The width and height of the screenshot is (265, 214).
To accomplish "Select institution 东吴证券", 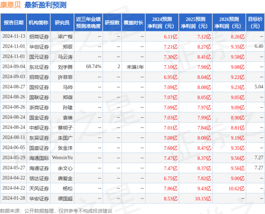I will point(39,138).
